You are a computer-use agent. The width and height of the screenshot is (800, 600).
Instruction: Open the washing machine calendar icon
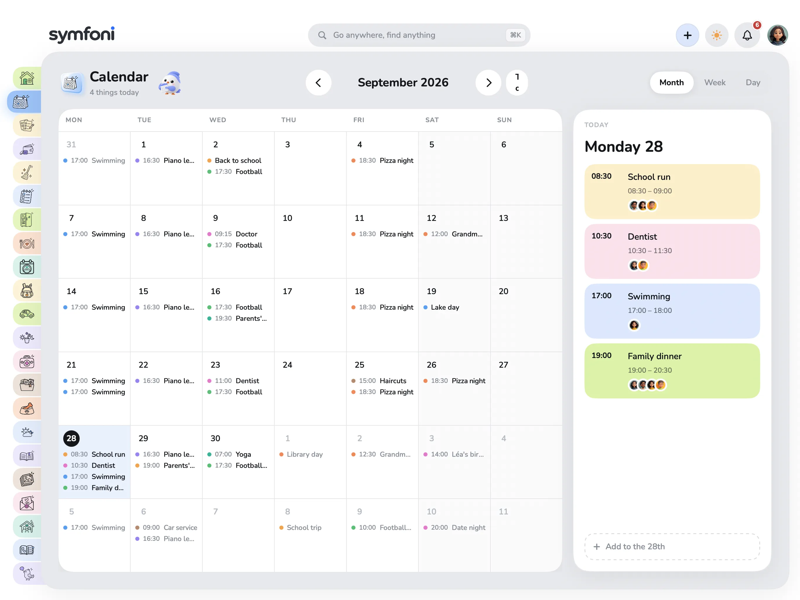(x=27, y=267)
